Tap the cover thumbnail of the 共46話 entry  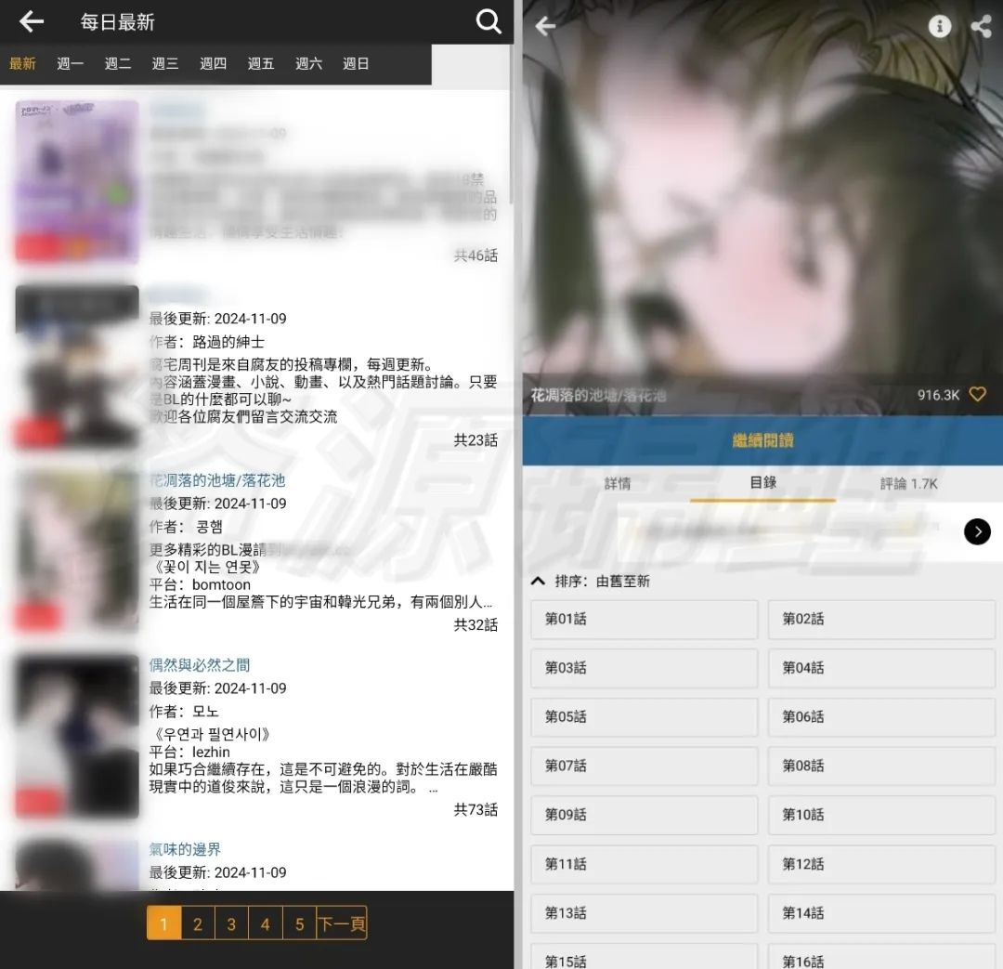pyautogui.click(x=77, y=182)
